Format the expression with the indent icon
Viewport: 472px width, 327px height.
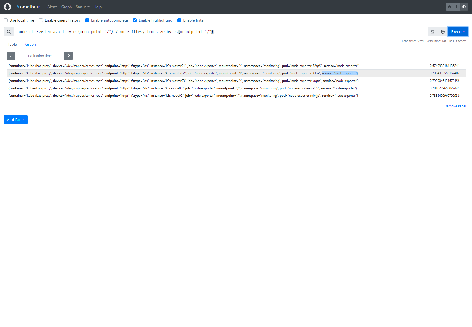pyautogui.click(x=433, y=32)
